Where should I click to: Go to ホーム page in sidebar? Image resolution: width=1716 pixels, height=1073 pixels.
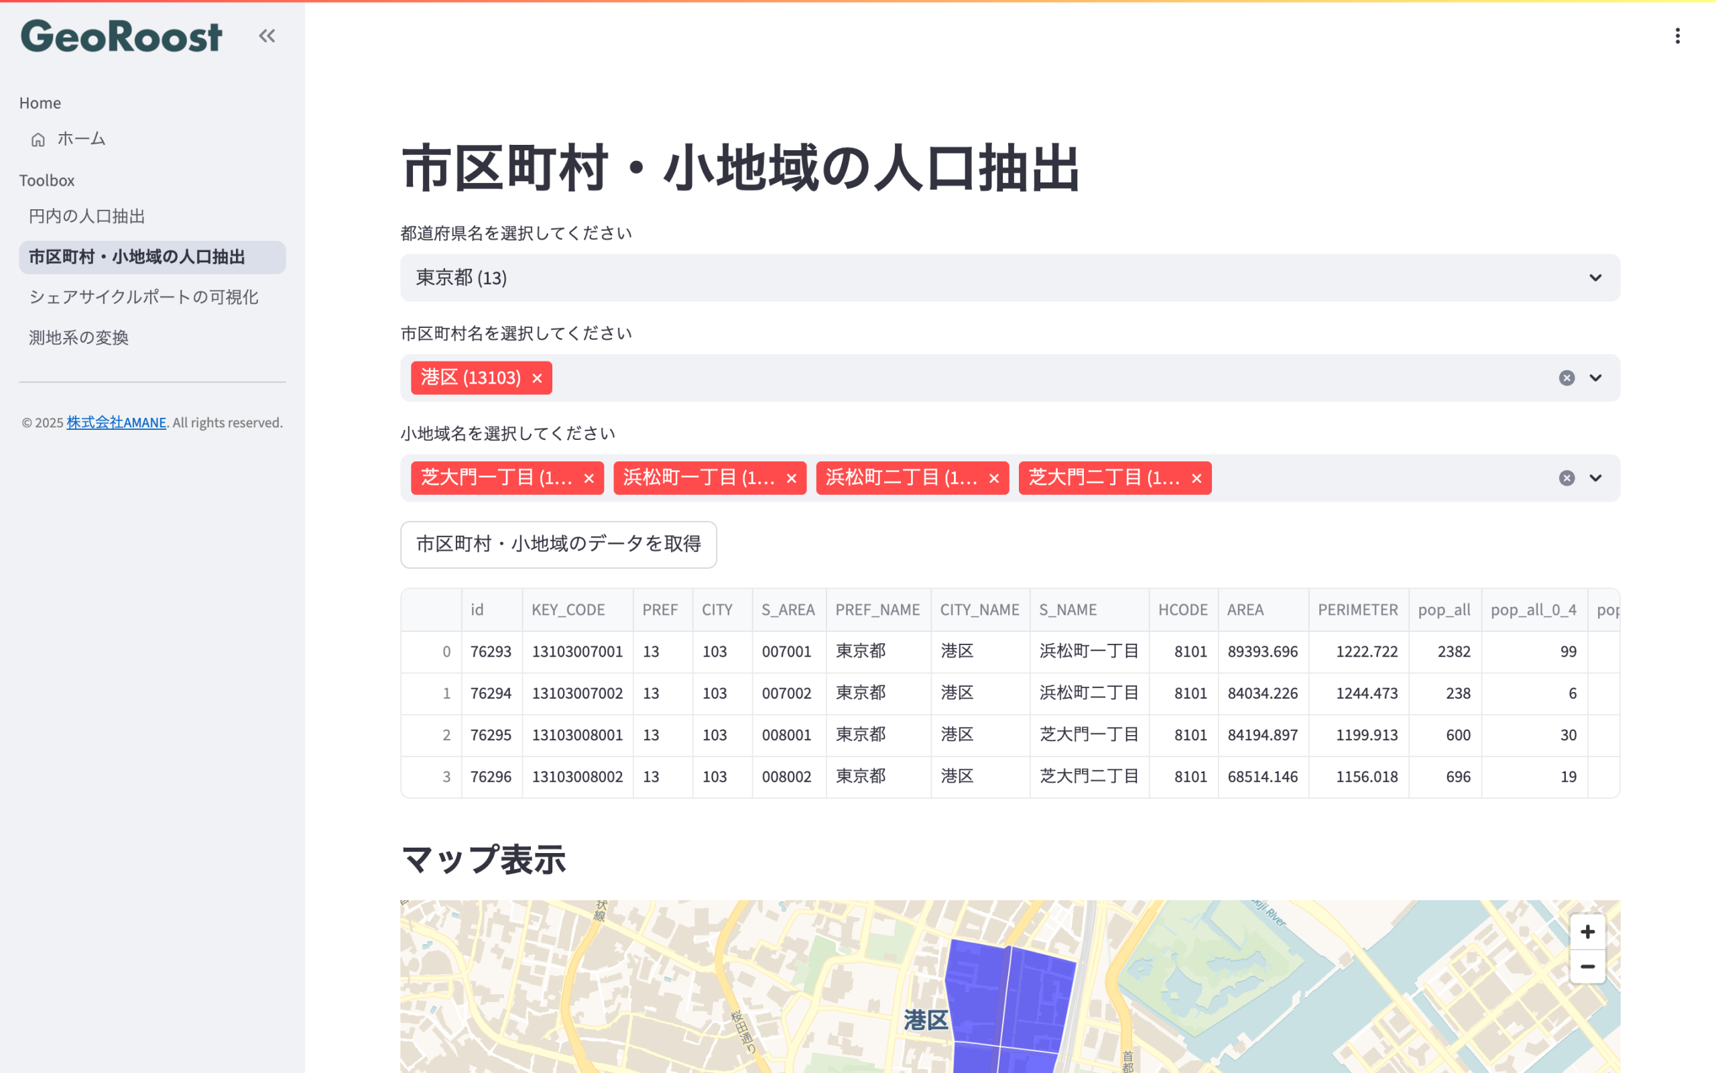(81, 139)
